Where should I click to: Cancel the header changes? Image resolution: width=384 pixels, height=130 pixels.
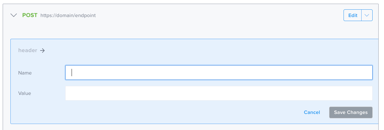pyautogui.click(x=312, y=112)
